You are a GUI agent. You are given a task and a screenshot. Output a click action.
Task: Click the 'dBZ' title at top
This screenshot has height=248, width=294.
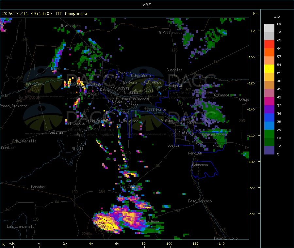[x=147, y=5]
